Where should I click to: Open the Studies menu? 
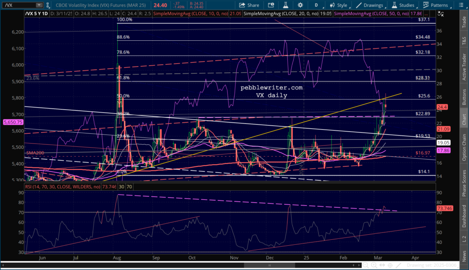coord(402,5)
